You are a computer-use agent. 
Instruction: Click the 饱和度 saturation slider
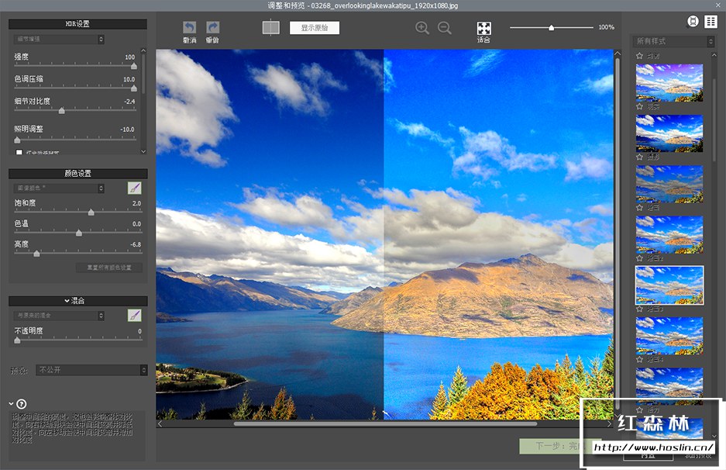[77, 212]
